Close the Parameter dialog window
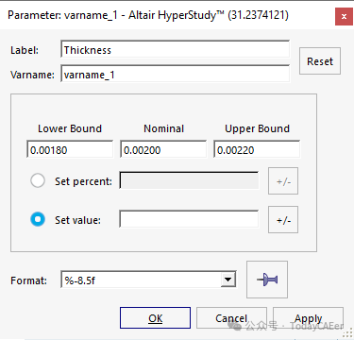 [x=344, y=16]
